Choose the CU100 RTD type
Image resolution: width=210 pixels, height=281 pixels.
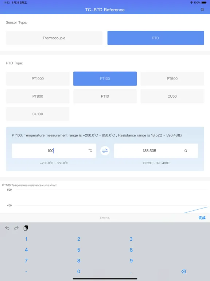[38, 114]
